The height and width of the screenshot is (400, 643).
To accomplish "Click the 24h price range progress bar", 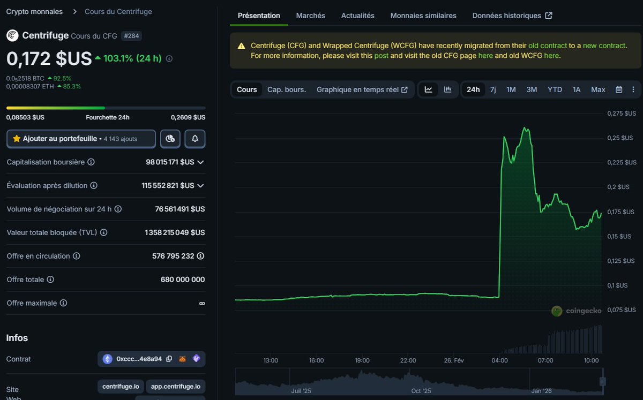I will (x=106, y=108).
